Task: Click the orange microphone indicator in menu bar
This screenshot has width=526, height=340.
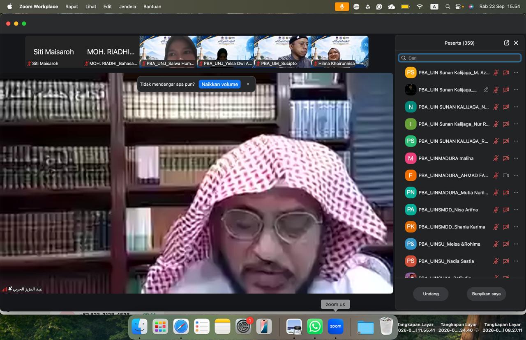Action: point(341,7)
